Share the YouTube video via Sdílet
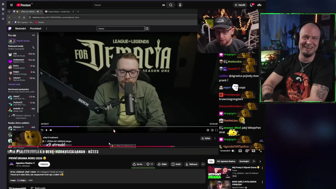336x189 pixels. click(162, 164)
